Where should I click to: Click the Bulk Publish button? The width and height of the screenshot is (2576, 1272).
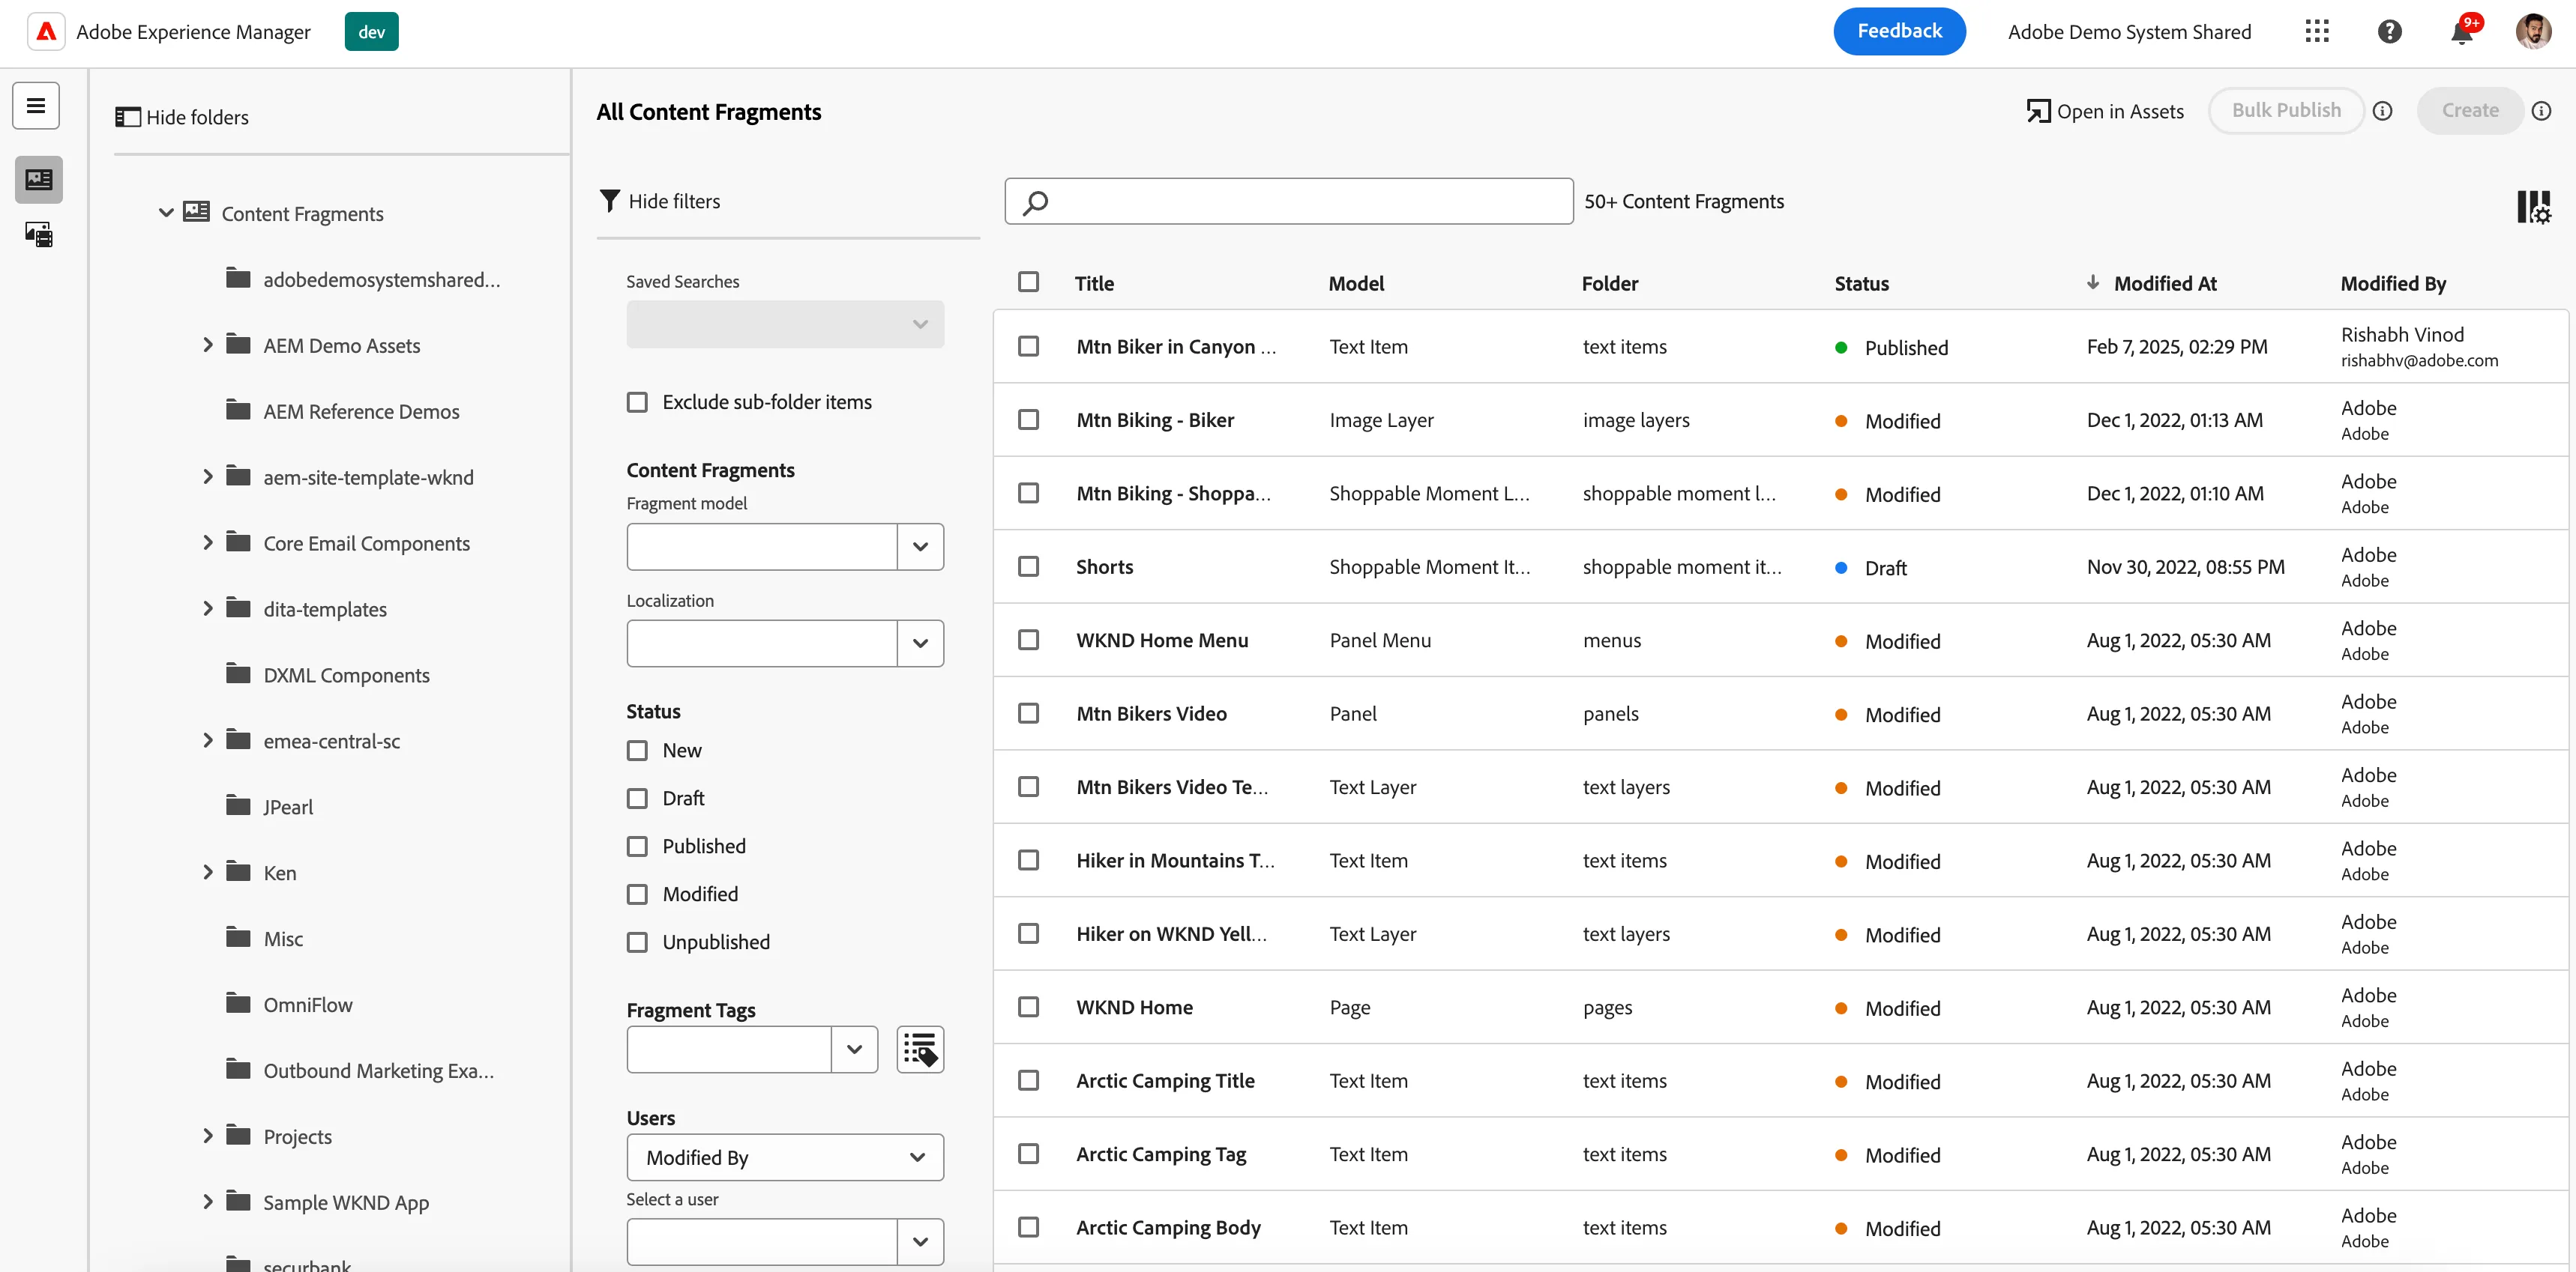point(2286,111)
